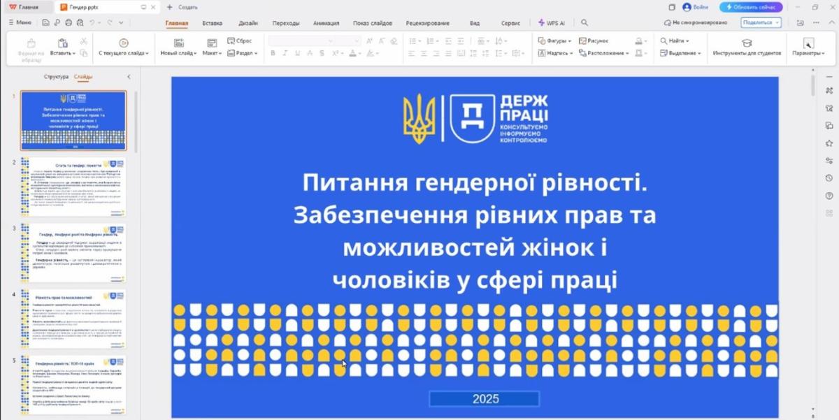Viewport: 839px width, 420px height.
Task: Select slide 2 thumbnail
Action: 73,187
